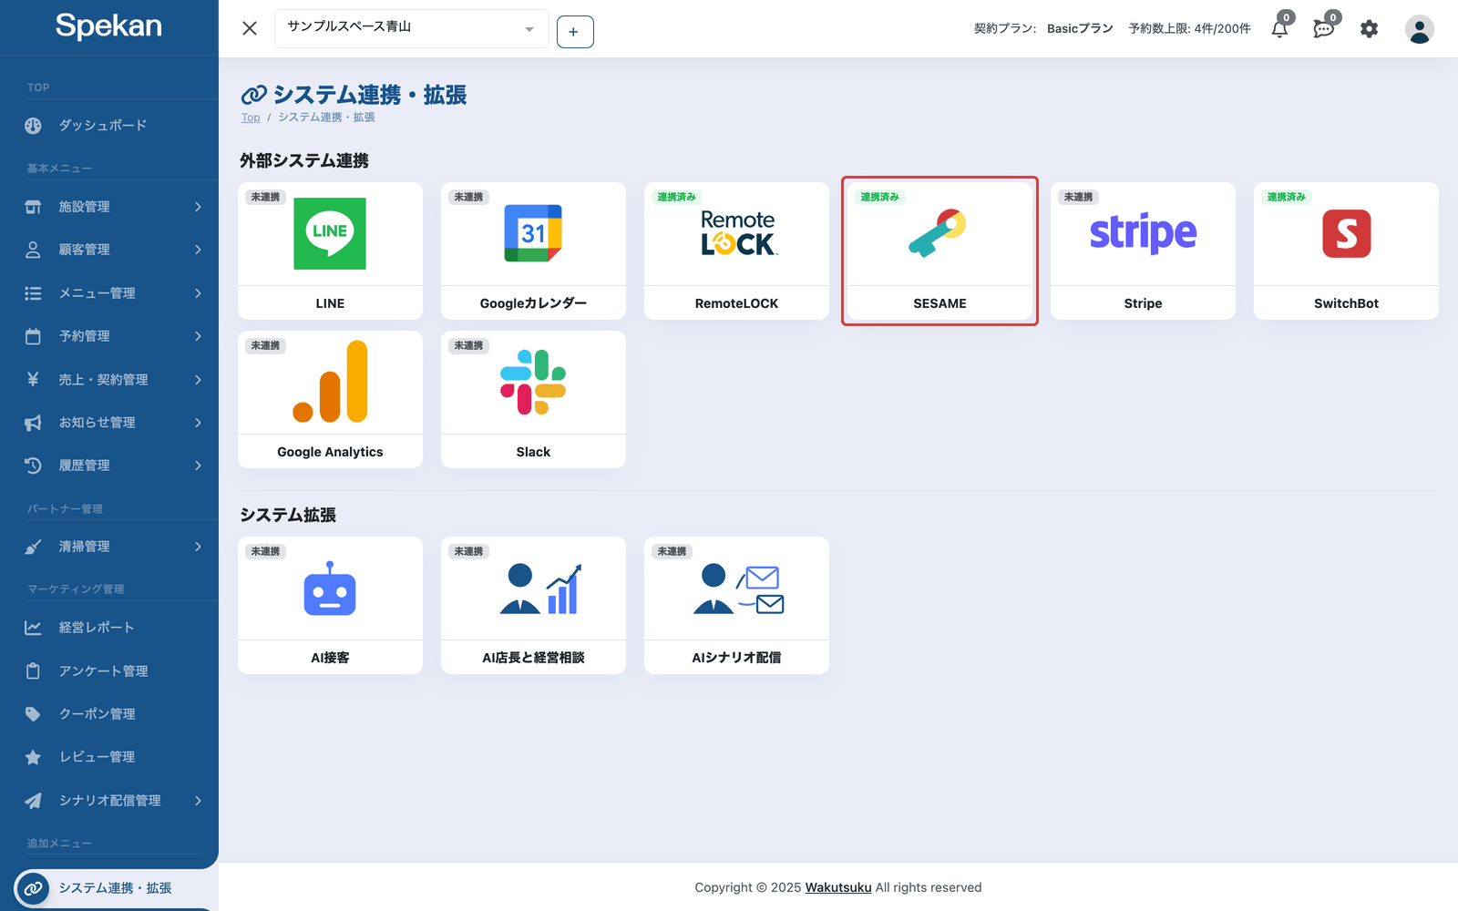Image resolution: width=1458 pixels, height=911 pixels.
Task: Click the Top breadcrumb link
Action: click(x=251, y=118)
